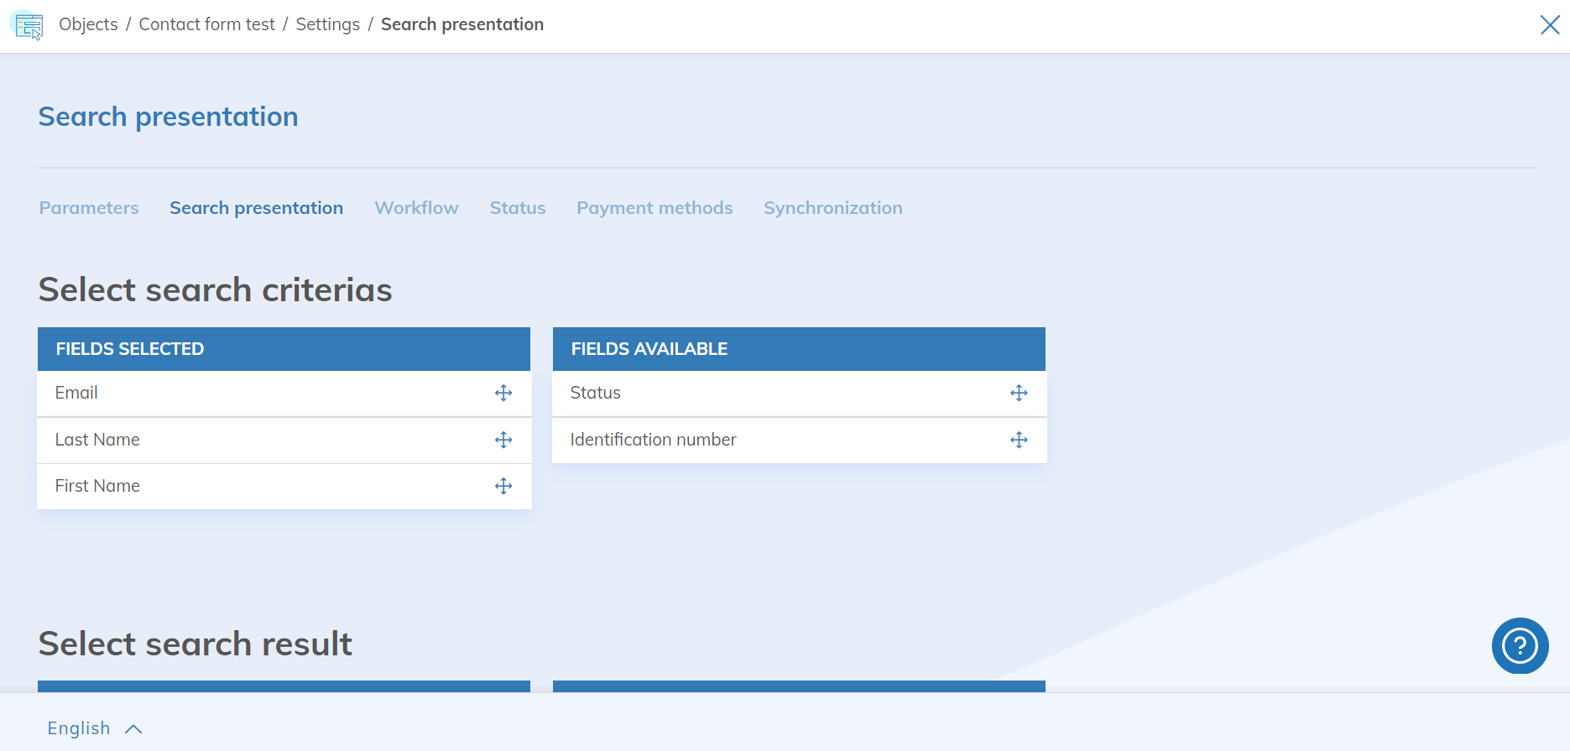Screen dimensions: 1570x751
Task: Select the Payment methods tab
Action: [654, 208]
